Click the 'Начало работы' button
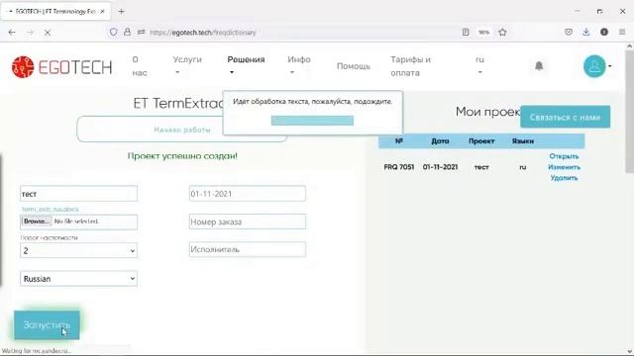Image resolution: width=634 pixels, height=356 pixels. click(x=182, y=130)
